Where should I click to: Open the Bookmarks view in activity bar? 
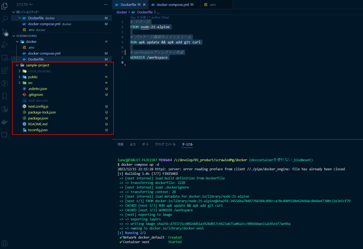coord(5,96)
